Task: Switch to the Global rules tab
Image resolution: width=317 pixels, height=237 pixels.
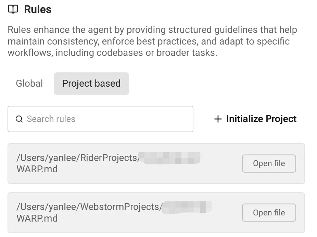Action: point(29,84)
